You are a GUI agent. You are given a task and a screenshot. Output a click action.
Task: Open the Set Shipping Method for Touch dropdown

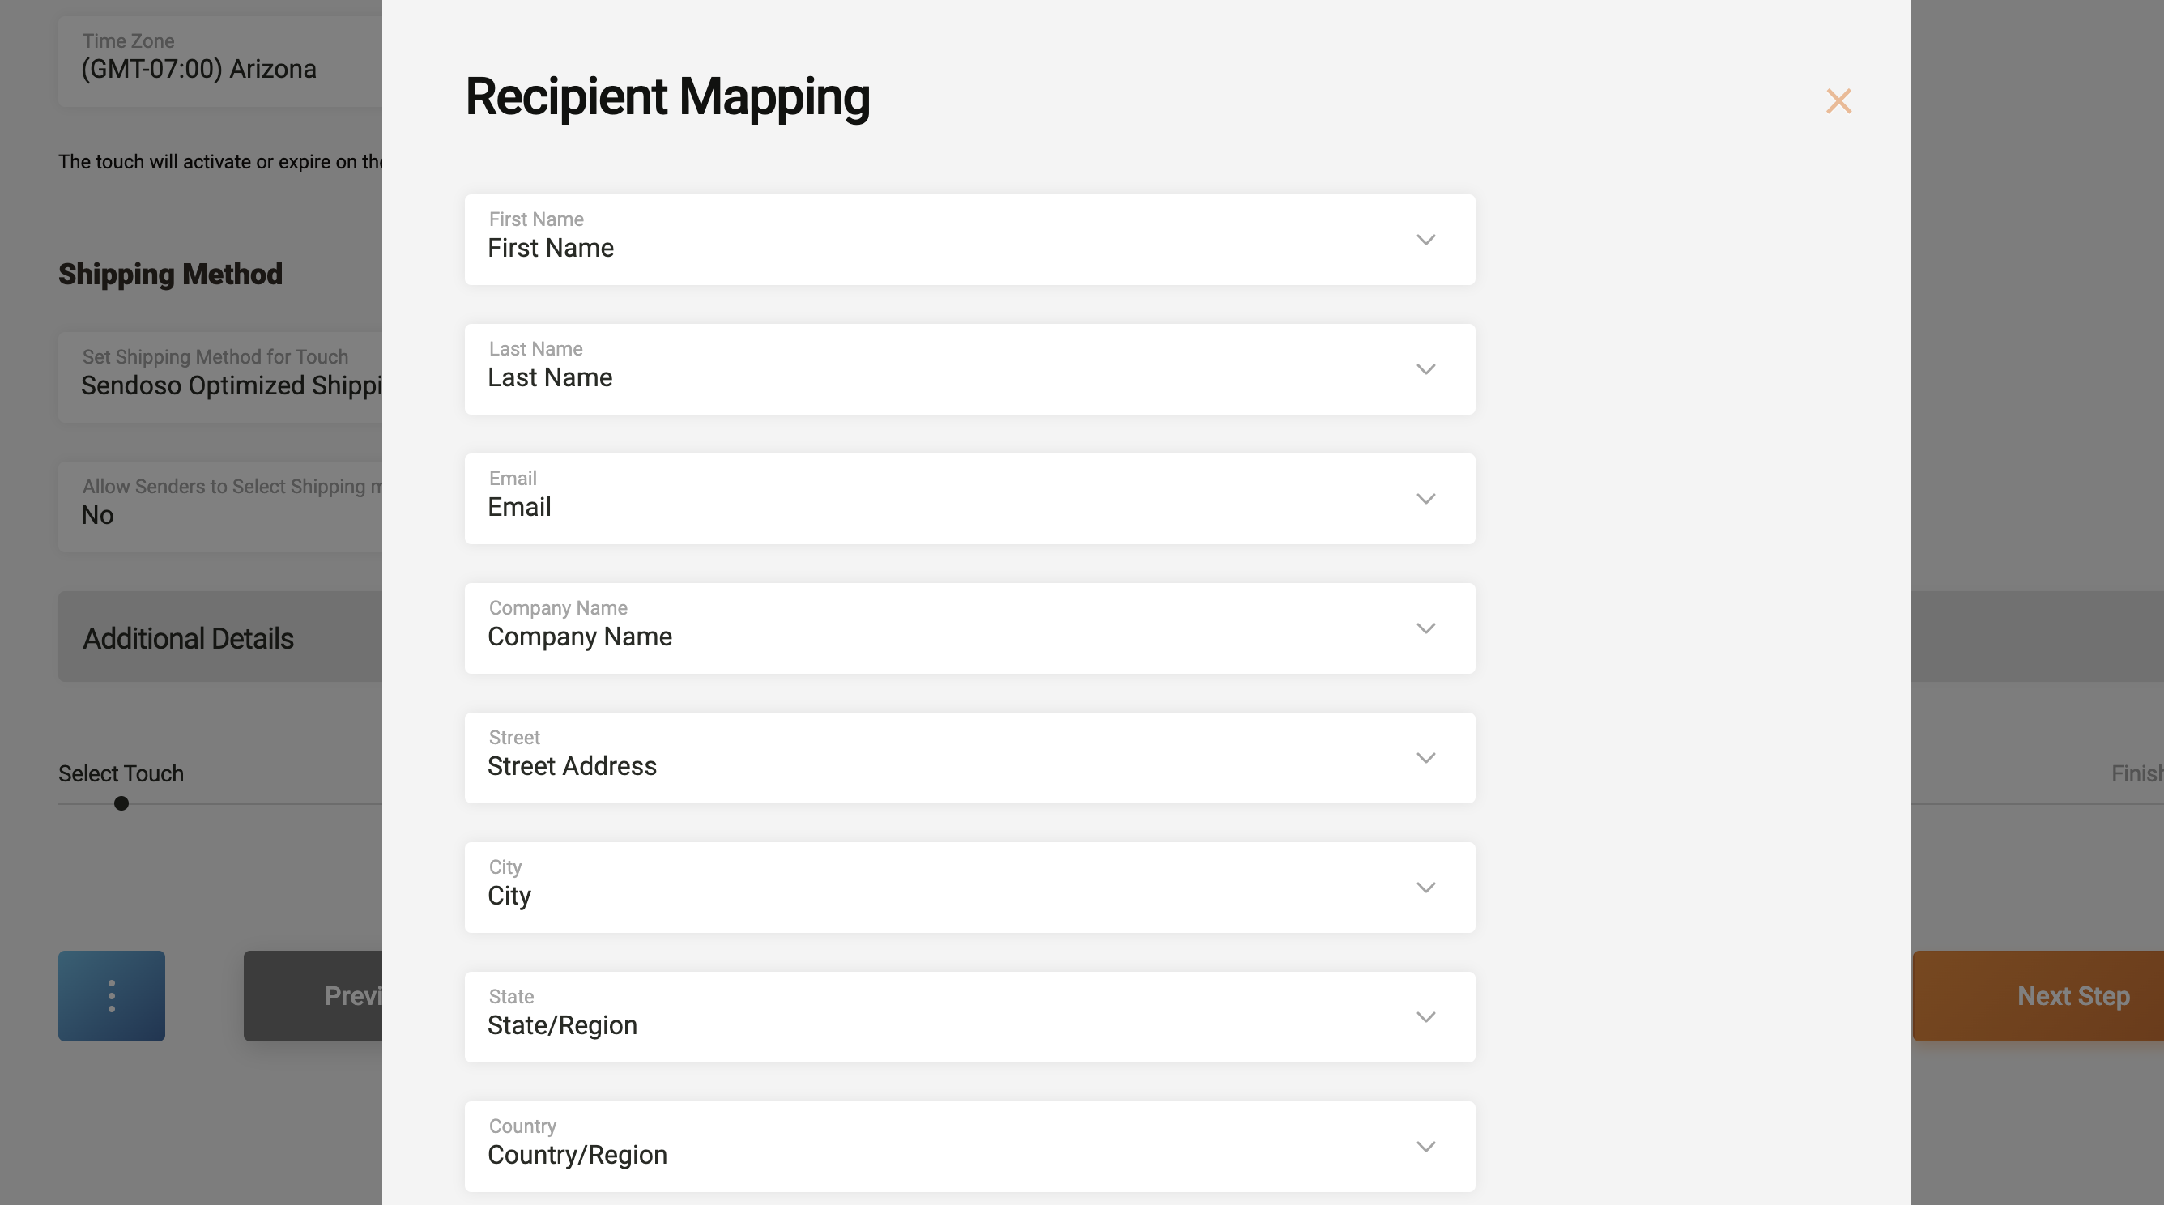(x=220, y=377)
